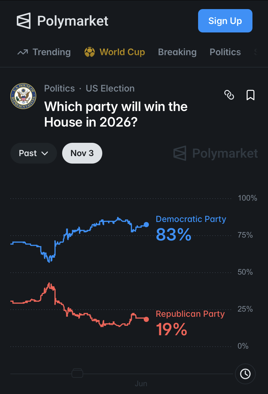Tap the Trending arrow icon

coord(22,52)
